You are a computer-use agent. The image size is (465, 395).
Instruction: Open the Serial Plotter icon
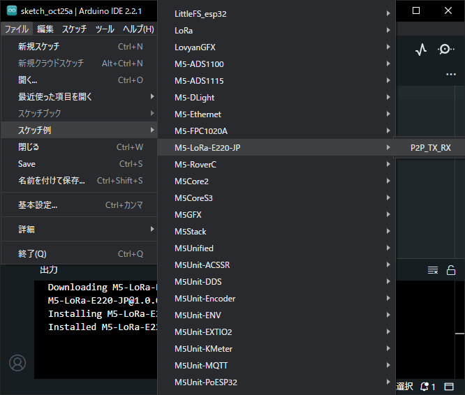[421, 49]
